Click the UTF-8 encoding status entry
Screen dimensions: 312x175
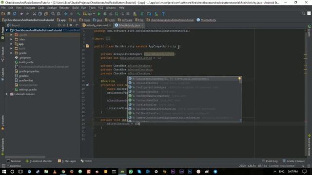tap(263, 166)
